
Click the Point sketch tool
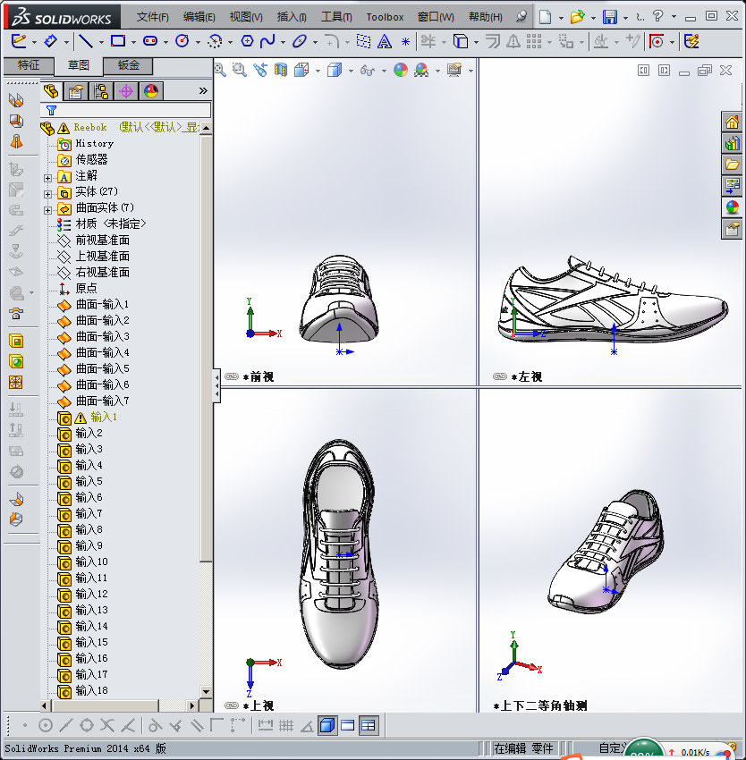[405, 42]
